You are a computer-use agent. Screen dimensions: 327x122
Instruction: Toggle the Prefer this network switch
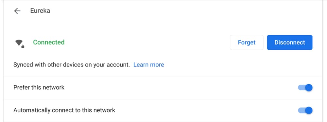305,88
